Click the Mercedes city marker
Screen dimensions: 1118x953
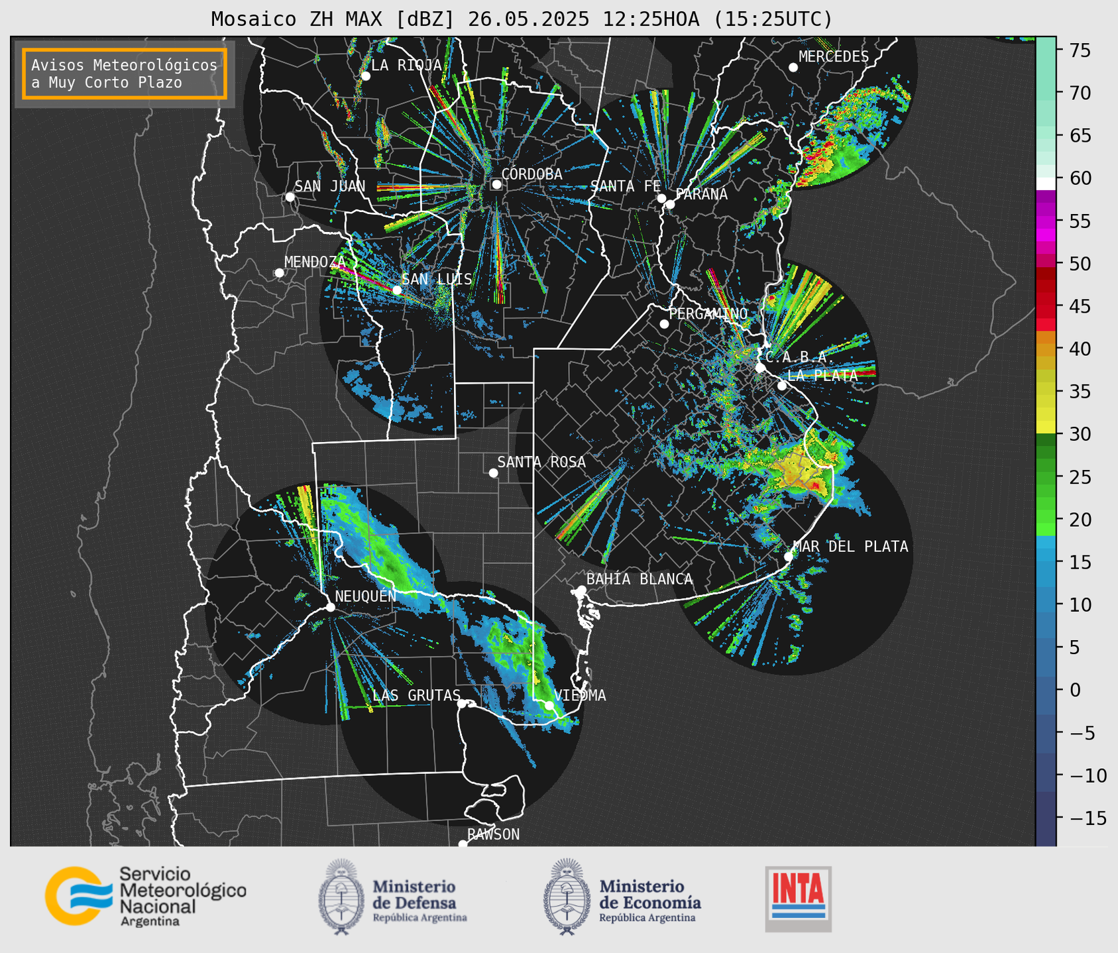tap(793, 68)
